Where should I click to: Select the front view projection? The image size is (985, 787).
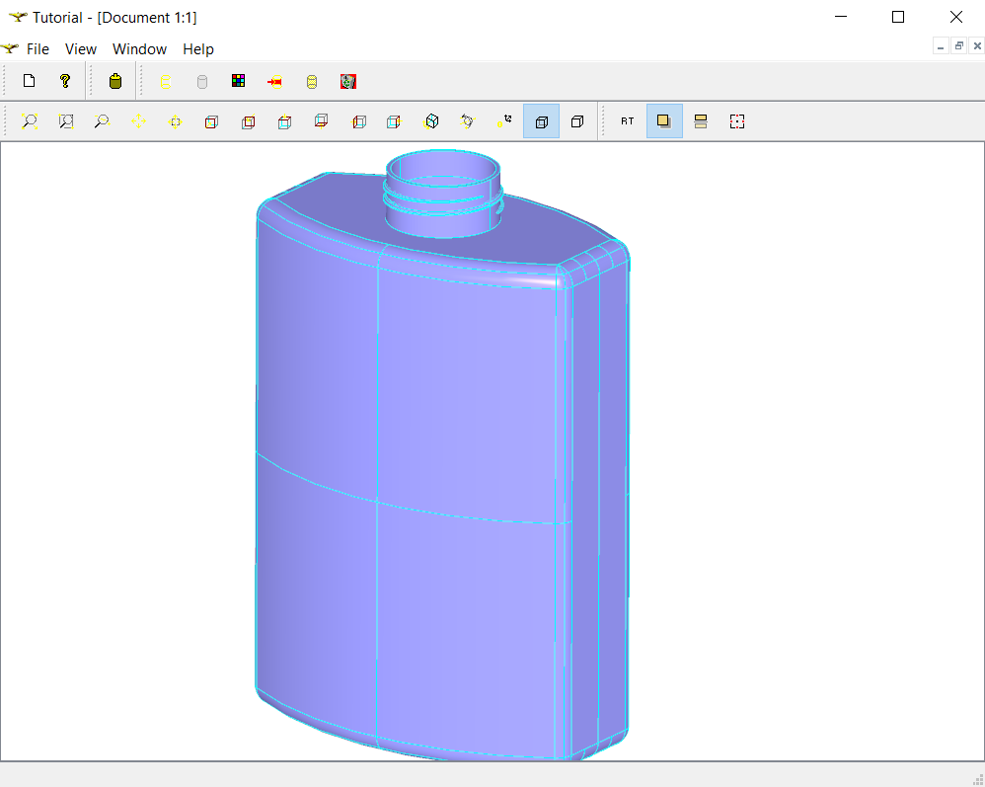(x=211, y=121)
